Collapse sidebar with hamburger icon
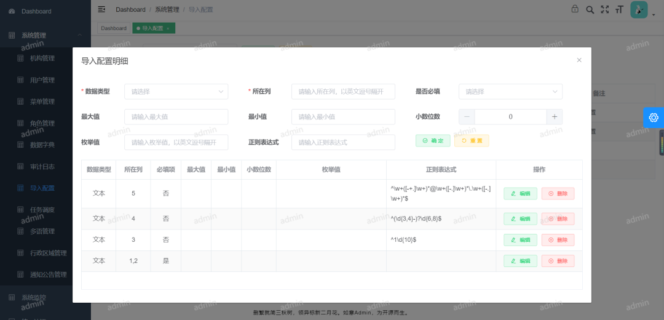Viewport: 664px width, 320px height. [x=102, y=9]
